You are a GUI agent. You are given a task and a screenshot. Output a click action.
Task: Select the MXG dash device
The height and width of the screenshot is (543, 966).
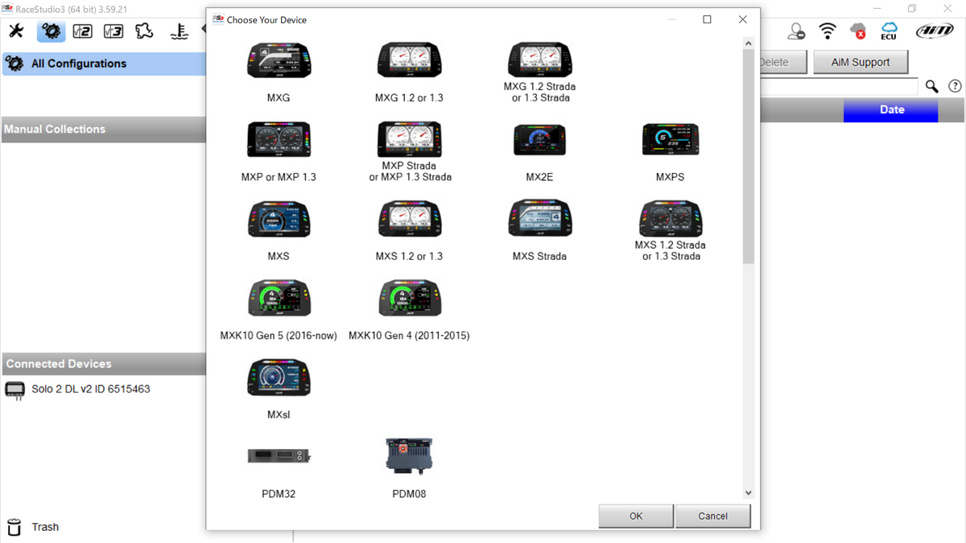(x=278, y=61)
